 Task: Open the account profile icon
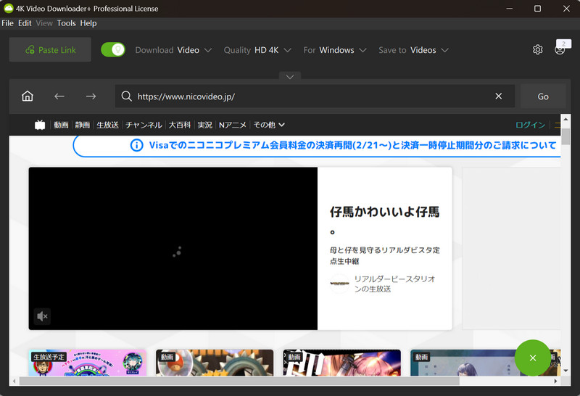point(560,49)
